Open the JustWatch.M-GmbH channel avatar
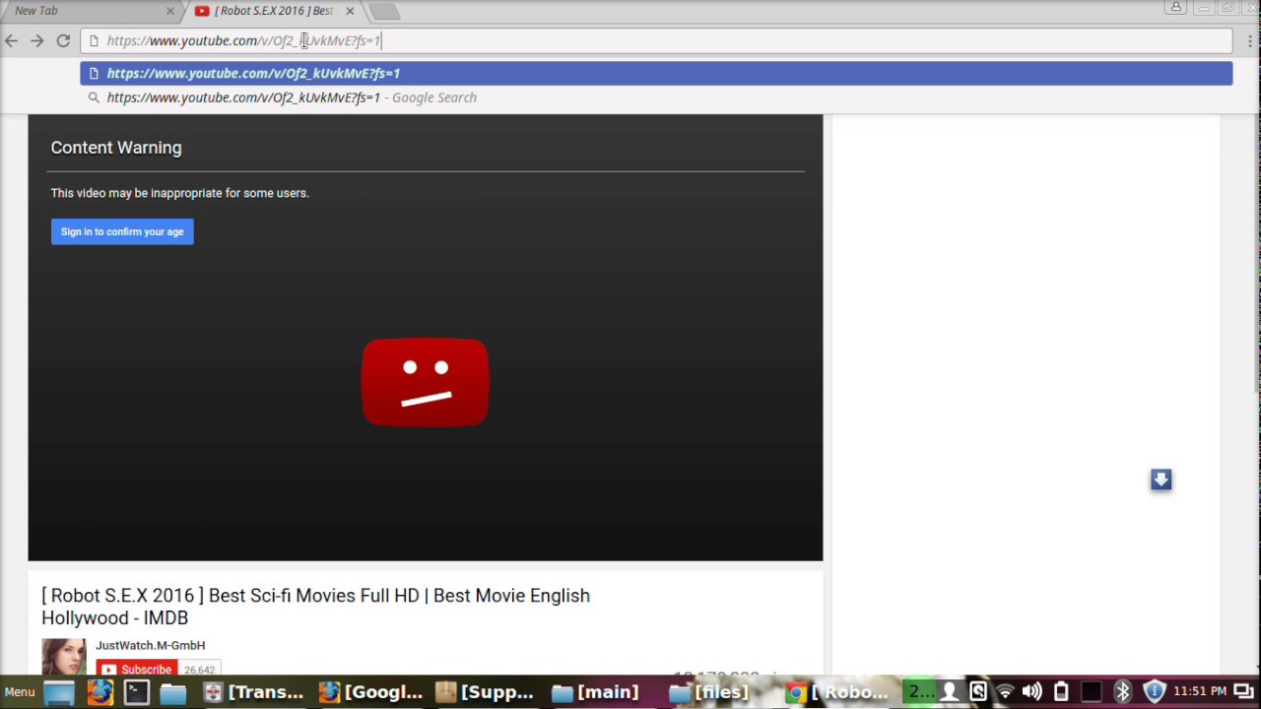 click(x=63, y=657)
